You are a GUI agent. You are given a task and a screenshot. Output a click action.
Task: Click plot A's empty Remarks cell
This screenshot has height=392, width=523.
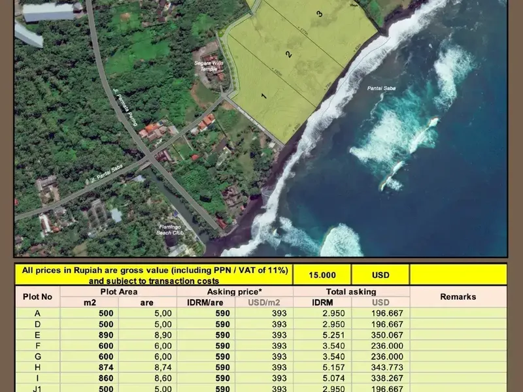tap(458, 314)
